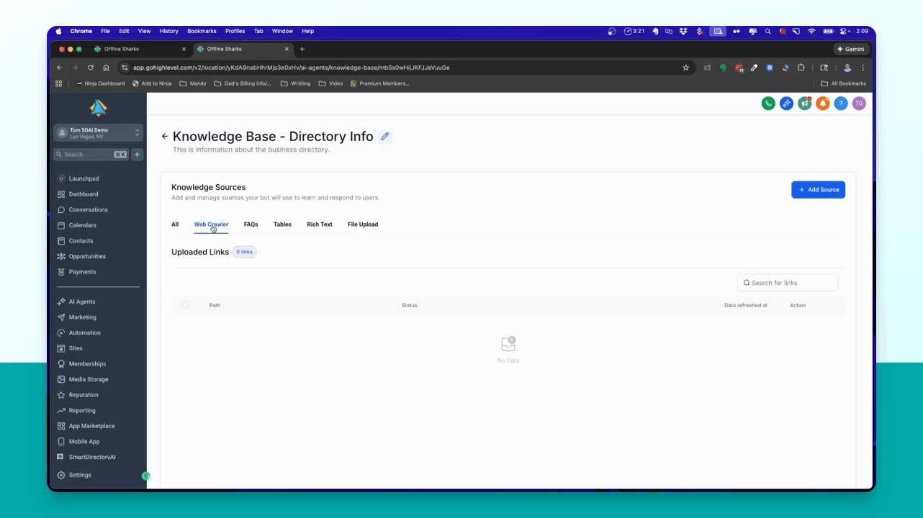Open the Chrome apps grid in bookmarks bar
The height and width of the screenshot is (518, 923).
(59, 83)
